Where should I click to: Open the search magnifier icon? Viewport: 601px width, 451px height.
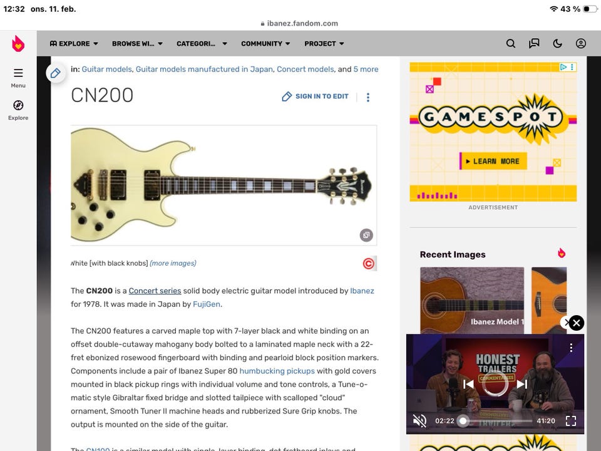click(x=511, y=43)
